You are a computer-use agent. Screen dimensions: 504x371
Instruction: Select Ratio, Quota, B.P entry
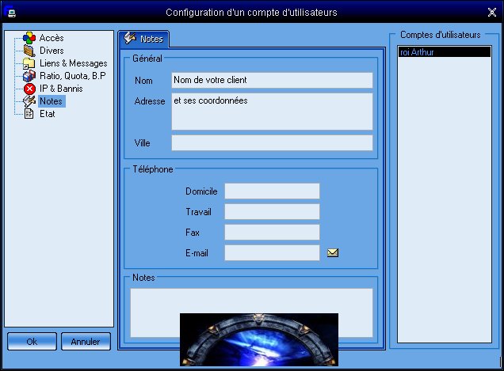[x=73, y=76]
